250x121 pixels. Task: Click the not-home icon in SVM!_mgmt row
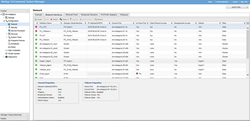tap(137, 74)
